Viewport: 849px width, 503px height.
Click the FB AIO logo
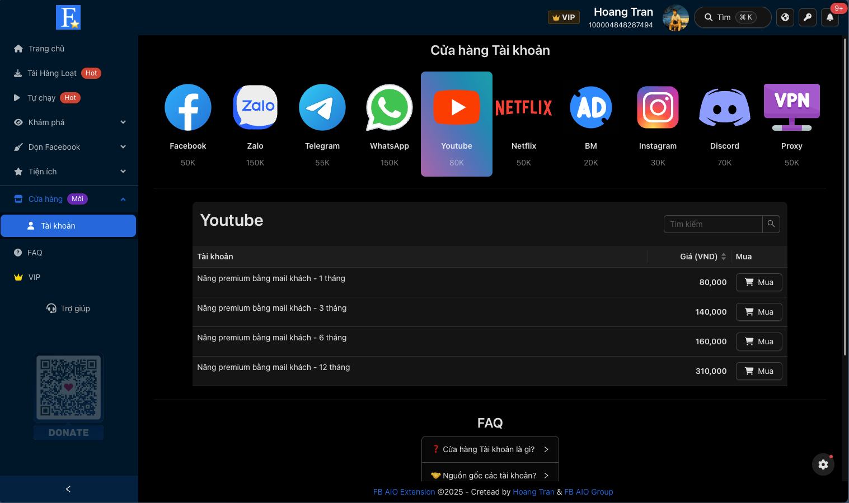point(68,17)
